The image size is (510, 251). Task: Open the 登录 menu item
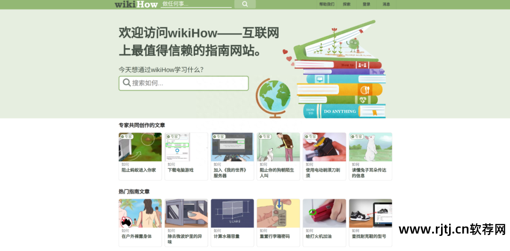(x=366, y=4)
